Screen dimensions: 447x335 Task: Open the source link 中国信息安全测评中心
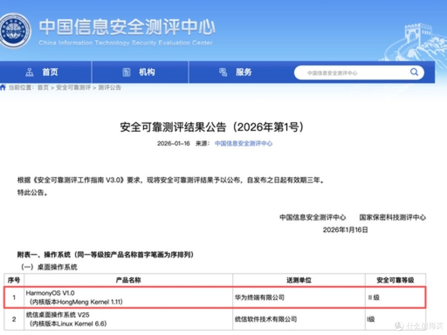tap(243, 143)
